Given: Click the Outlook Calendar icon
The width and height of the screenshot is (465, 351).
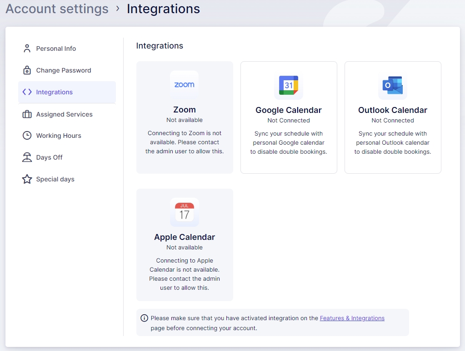Looking at the screenshot, I should point(392,85).
